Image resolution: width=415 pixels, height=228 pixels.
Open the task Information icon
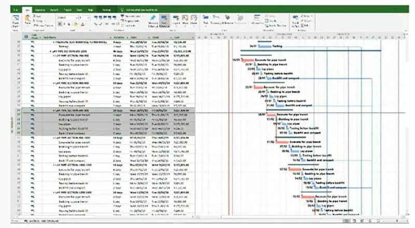(x=257, y=20)
